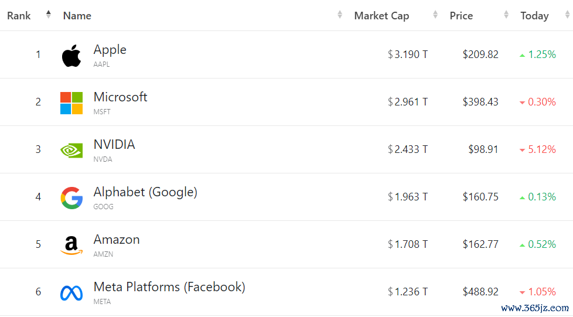Sort by Price using its sort arrows
Image resolution: width=573 pixels, height=317 pixels.
506,15
